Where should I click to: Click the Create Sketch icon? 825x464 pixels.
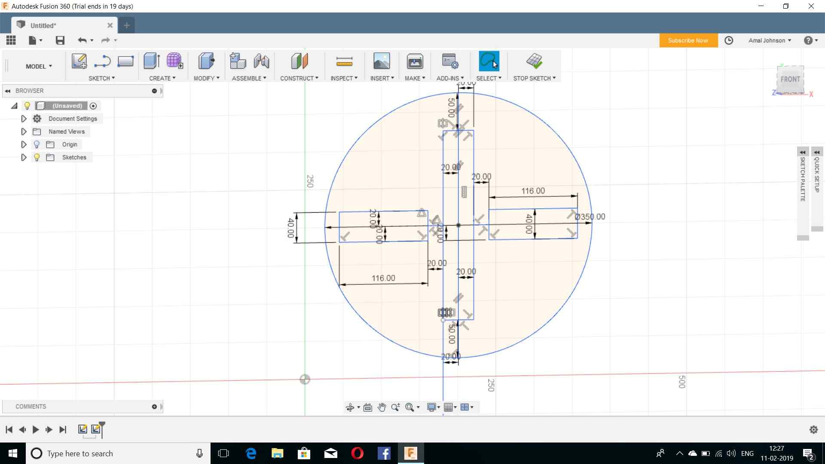(79, 61)
